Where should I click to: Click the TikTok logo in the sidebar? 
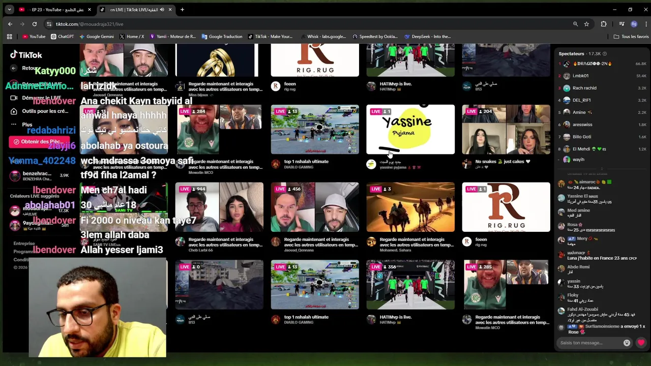pyautogui.click(x=26, y=55)
